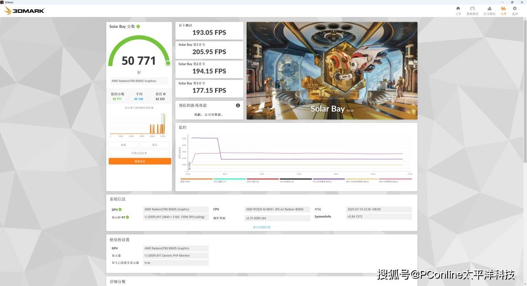Click the 显卡测试 193.05 FPS card
Screen dimensions: 527x286
(209, 30)
